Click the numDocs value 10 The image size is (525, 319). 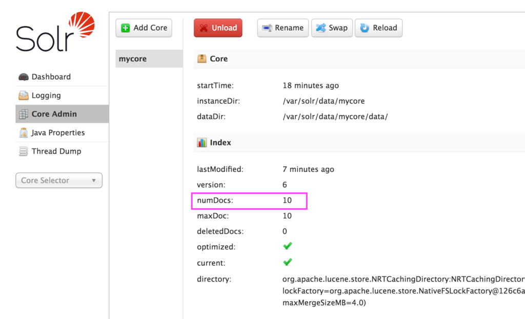pyautogui.click(x=287, y=200)
